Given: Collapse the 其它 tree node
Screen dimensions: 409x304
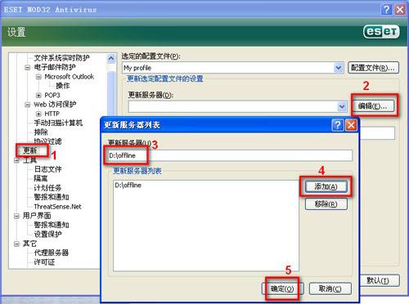Looking at the screenshot, I should [16, 244].
